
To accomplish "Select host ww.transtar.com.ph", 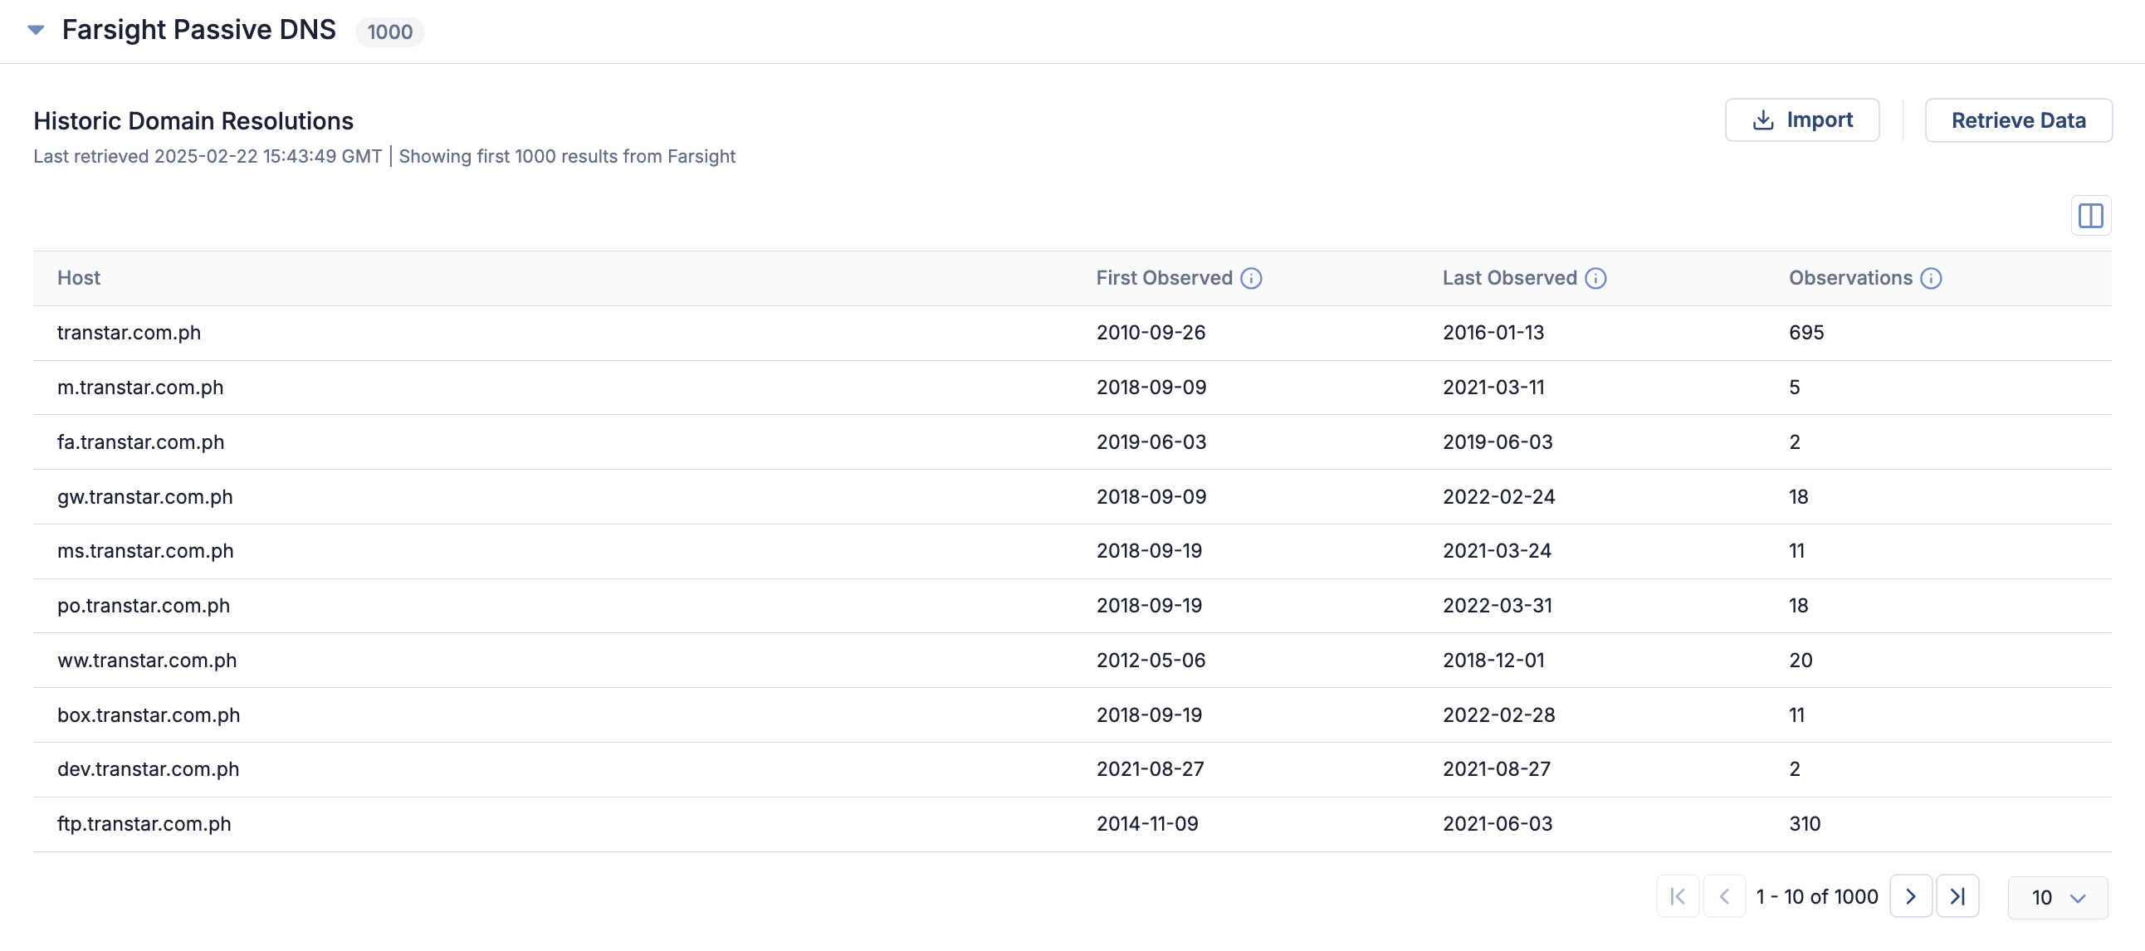I will 147,661.
